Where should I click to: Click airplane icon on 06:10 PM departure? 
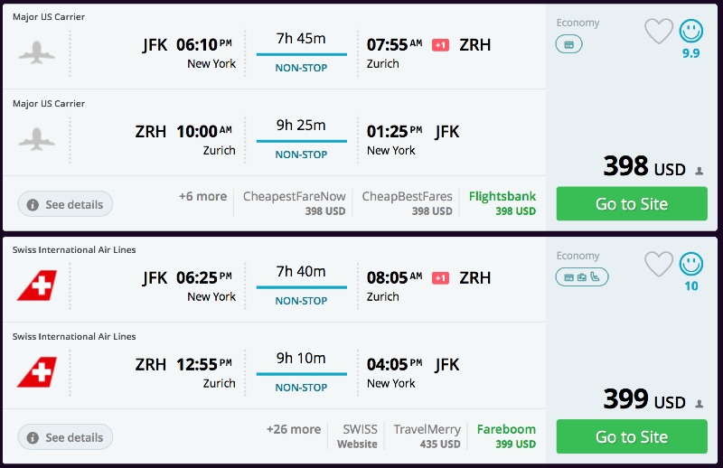[x=36, y=52]
